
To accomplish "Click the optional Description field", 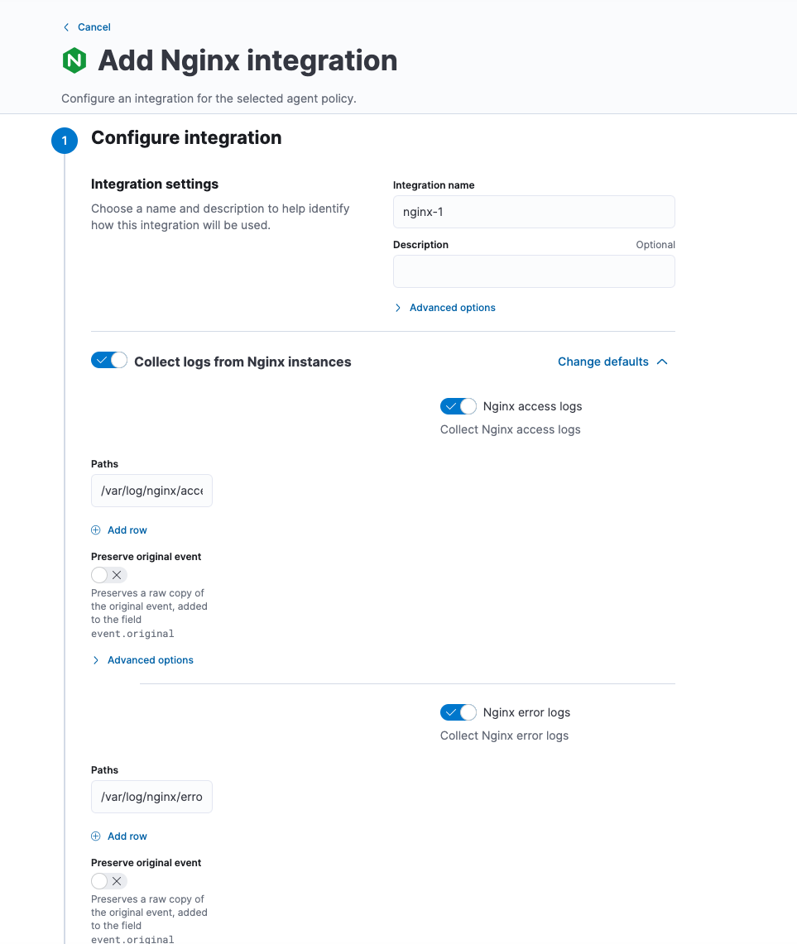I will pos(533,271).
